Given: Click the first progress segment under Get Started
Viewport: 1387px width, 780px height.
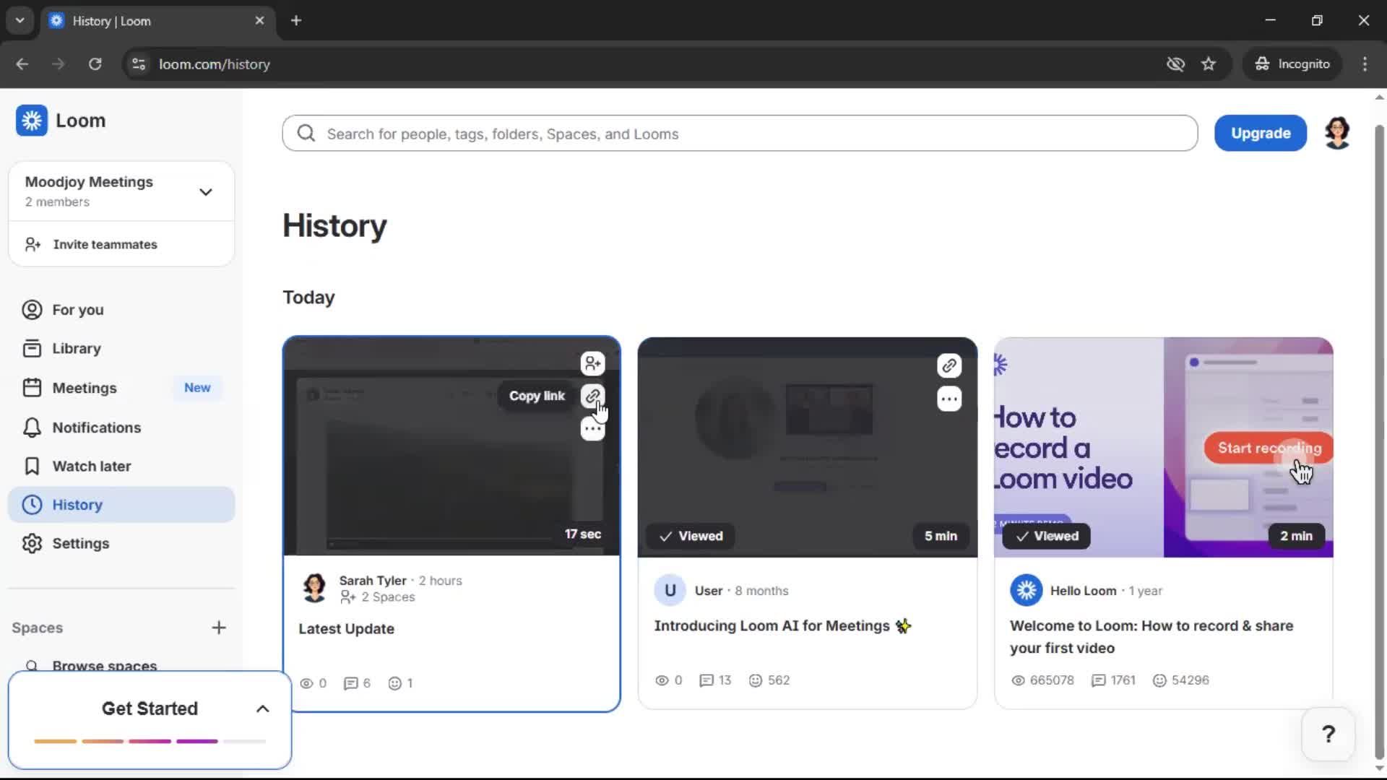Looking at the screenshot, I should point(56,741).
